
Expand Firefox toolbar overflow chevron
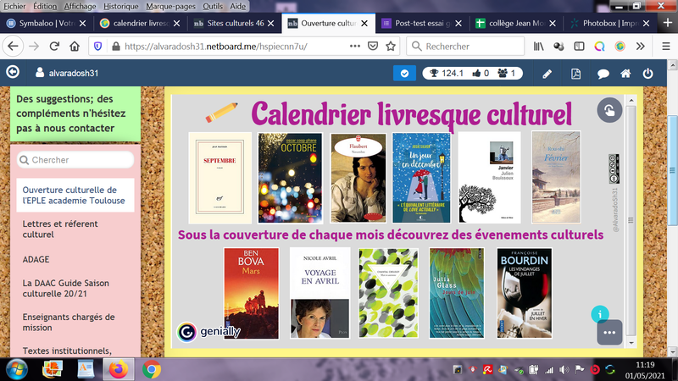640,47
